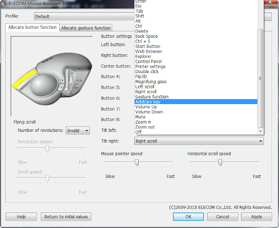The height and width of the screenshot is (228, 279).
Task: Switch to Allocate button function tab
Action: 32,27
